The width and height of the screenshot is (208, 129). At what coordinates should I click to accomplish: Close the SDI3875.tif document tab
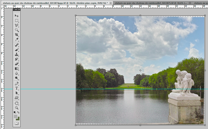(x=190, y=3)
